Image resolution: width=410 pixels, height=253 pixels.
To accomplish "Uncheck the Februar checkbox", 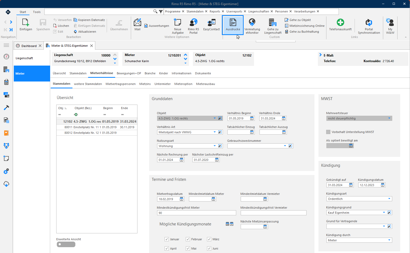I will (188, 239).
